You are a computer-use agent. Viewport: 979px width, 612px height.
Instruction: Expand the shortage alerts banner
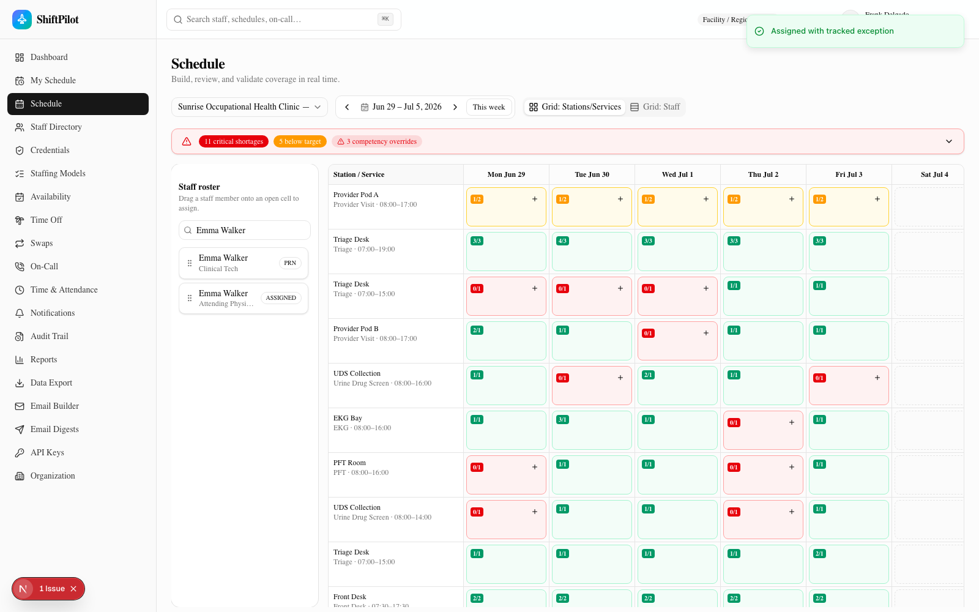pyautogui.click(x=949, y=141)
